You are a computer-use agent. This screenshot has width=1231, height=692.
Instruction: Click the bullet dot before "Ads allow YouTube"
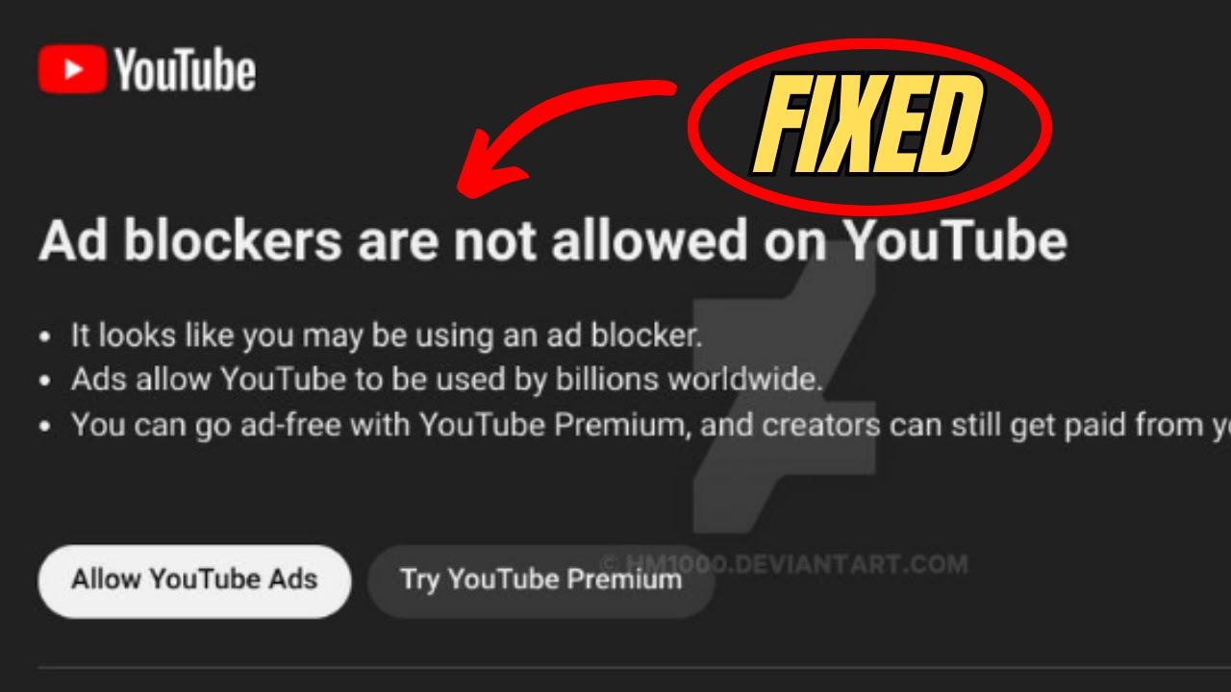point(45,382)
